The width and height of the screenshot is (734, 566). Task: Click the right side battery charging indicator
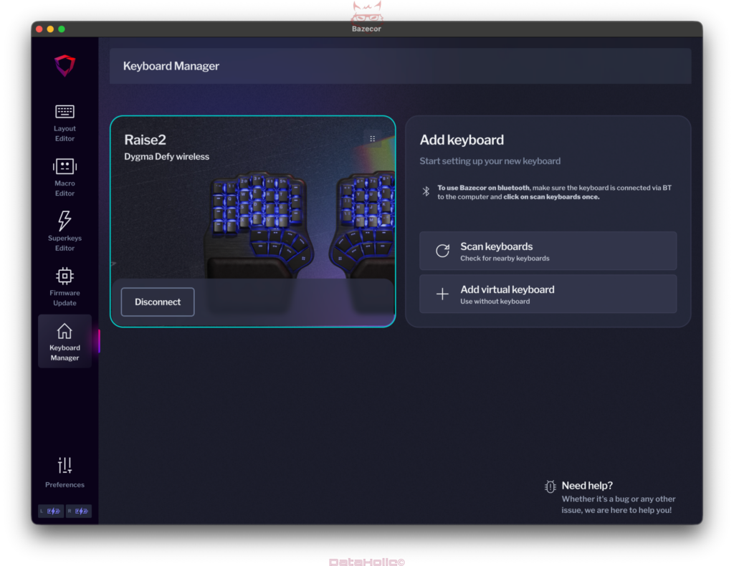coord(79,511)
